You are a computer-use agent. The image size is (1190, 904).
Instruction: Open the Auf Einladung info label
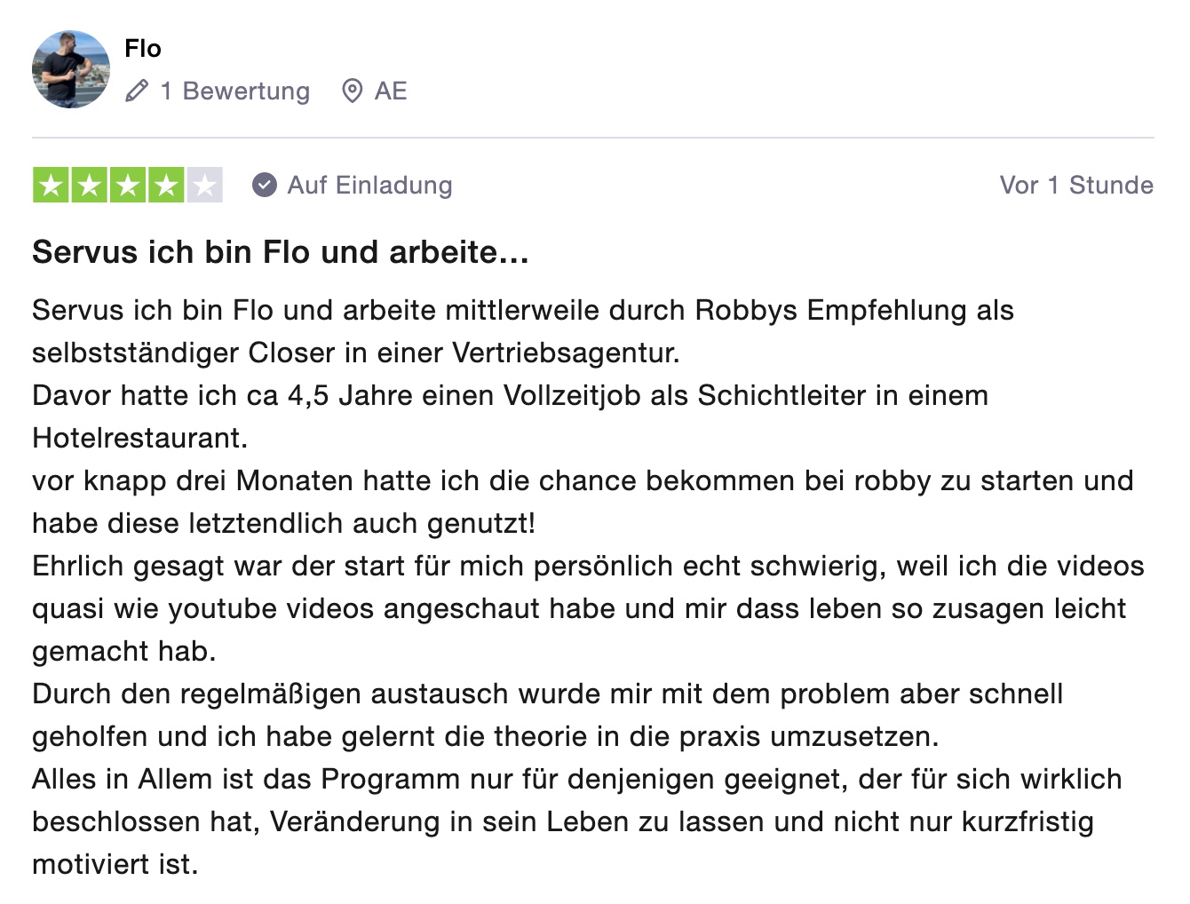pyautogui.click(x=370, y=185)
